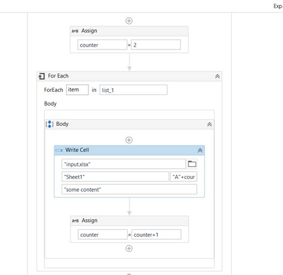
Task: Click the "A"+cour cell range field
Action: tap(184, 177)
